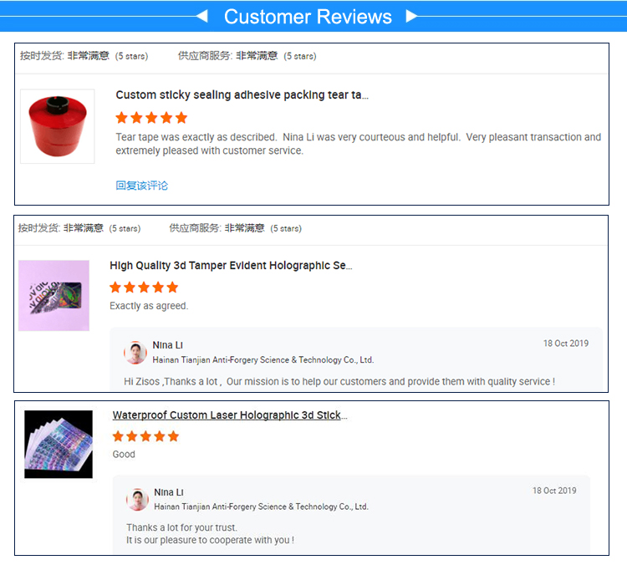This screenshot has width=627, height=565.
Task: Click the star rating under Holographic Seal
Action: pos(144,288)
